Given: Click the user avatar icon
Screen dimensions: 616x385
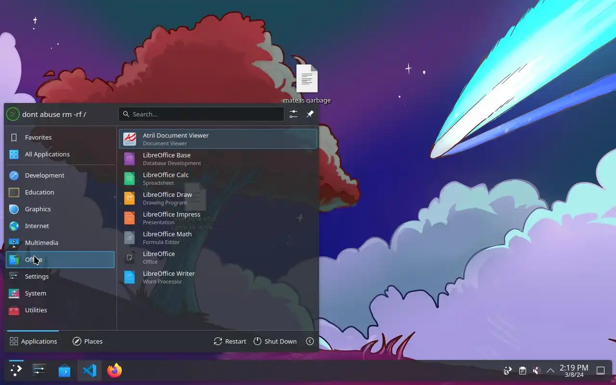Looking at the screenshot, I should point(13,114).
